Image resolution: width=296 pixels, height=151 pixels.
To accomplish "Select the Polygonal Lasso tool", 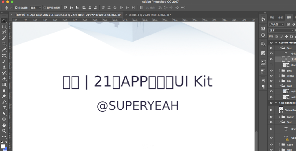I will (x=4, y=32).
